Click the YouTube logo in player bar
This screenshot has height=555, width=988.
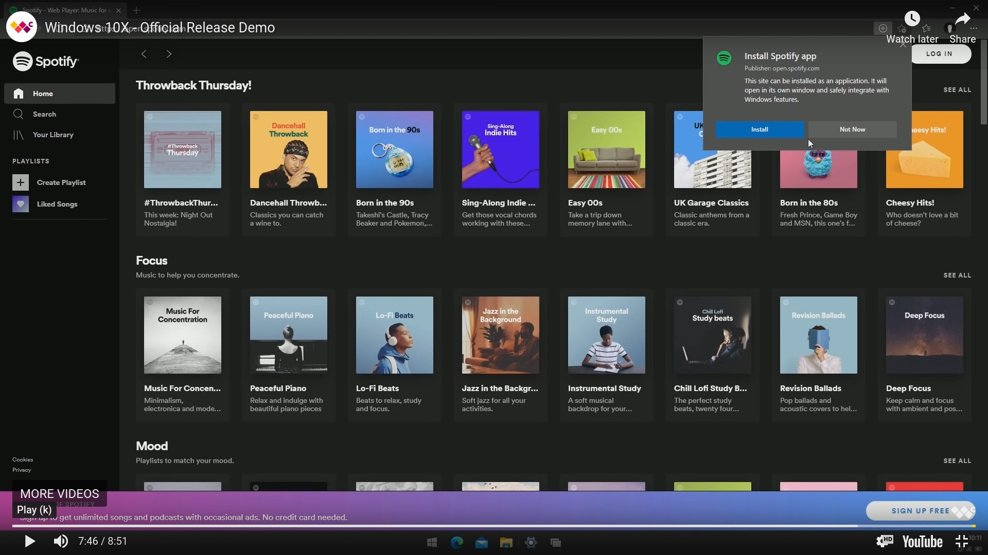922,542
